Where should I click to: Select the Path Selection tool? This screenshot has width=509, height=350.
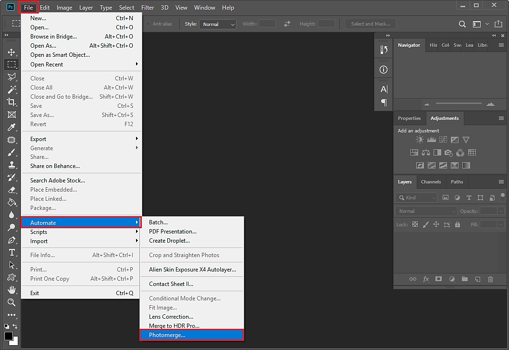coord(12,265)
